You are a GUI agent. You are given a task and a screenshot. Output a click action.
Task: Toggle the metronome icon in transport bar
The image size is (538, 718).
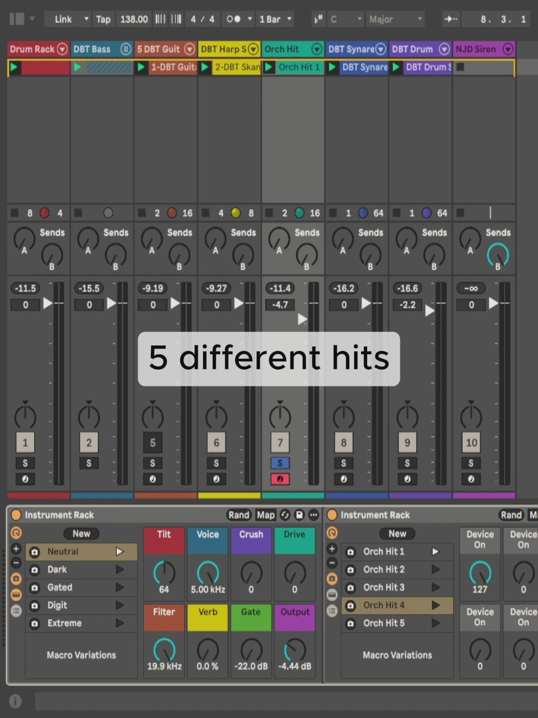(x=233, y=19)
